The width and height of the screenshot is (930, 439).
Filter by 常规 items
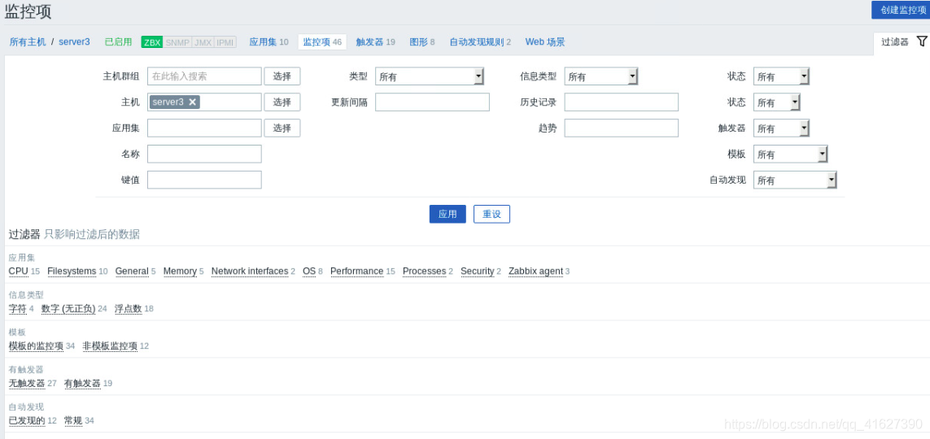[x=73, y=420]
